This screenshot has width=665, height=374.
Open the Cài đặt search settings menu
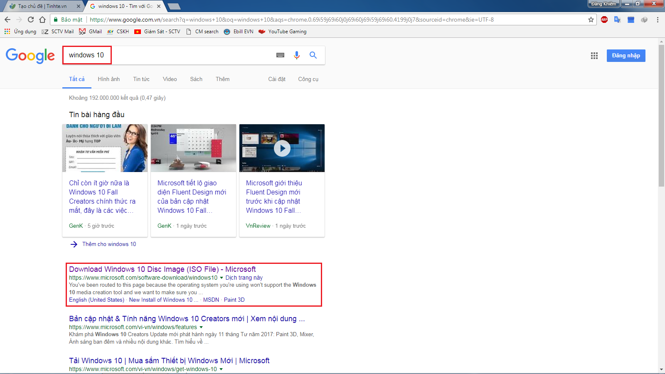coord(277,79)
